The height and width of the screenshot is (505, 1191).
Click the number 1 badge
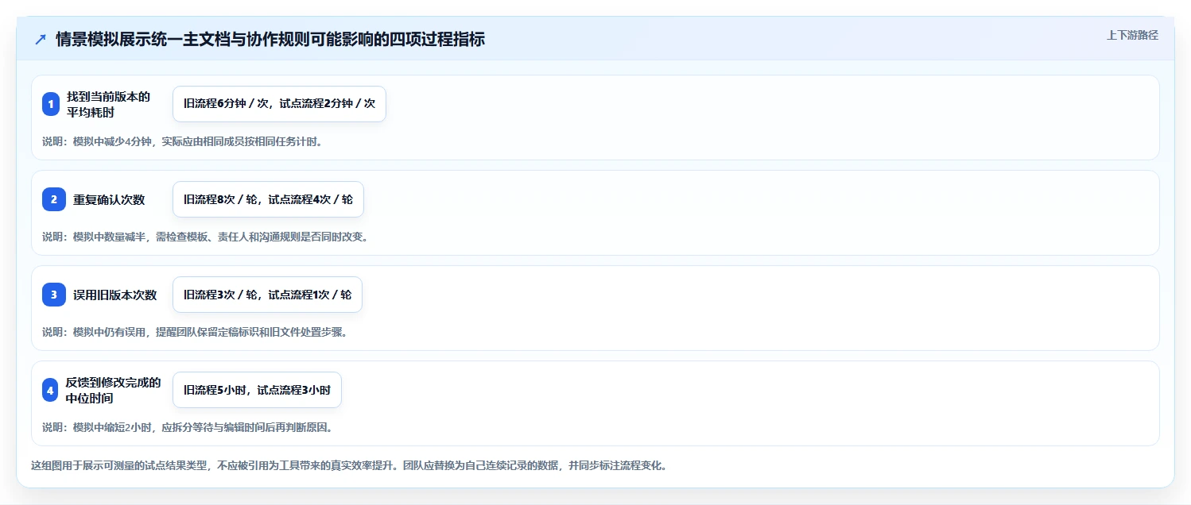pos(51,104)
